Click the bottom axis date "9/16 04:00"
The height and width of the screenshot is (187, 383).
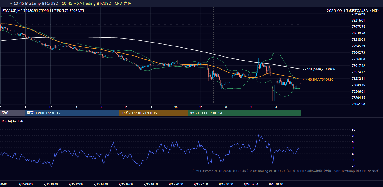pyautogui.click(x=276, y=184)
